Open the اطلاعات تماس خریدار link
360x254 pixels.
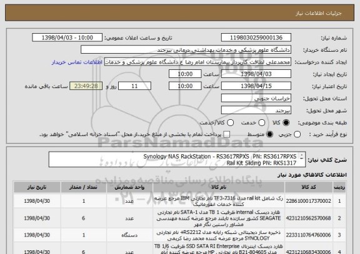[77, 62]
